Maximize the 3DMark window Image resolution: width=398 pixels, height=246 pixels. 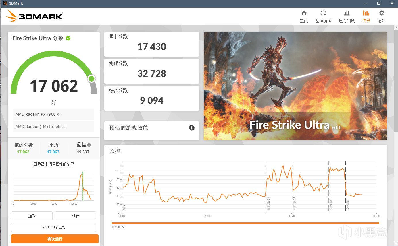click(x=378, y=3)
